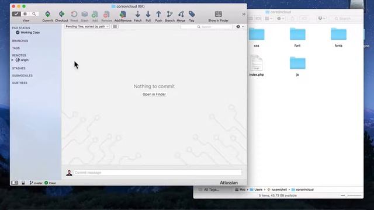Open the gear settings dropdown in SourceTree
The width and height of the screenshot is (374, 210).
240,27
